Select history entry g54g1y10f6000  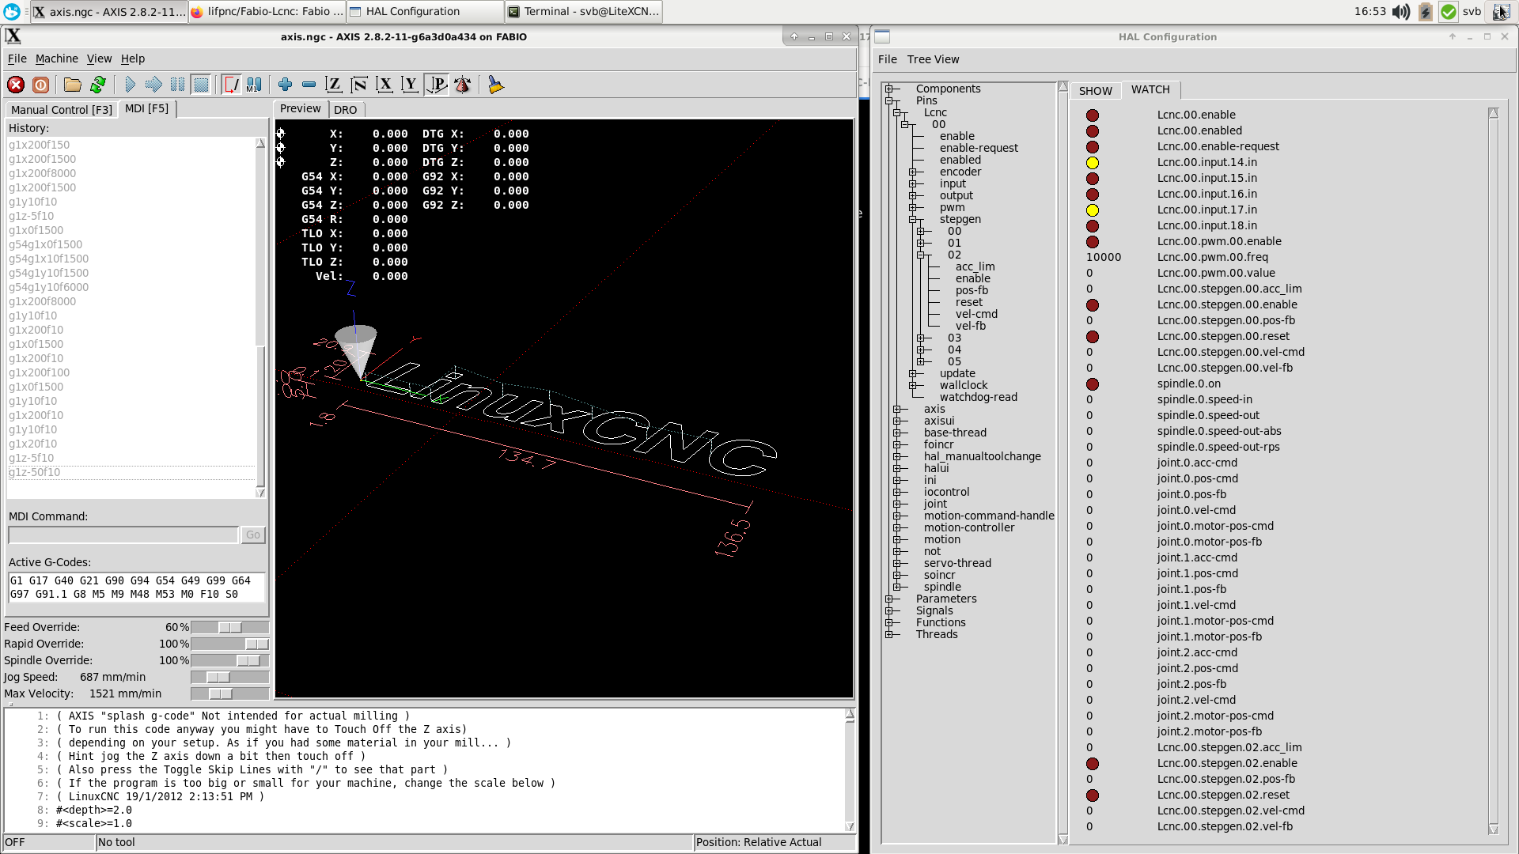click(x=49, y=287)
